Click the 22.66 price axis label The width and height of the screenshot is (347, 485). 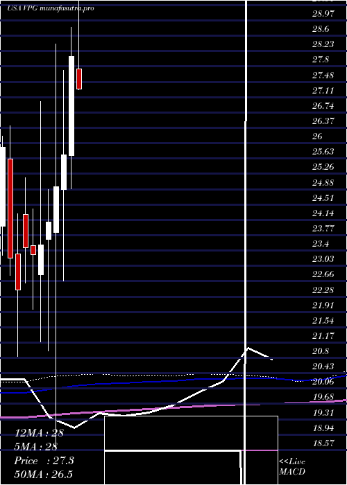[323, 274]
